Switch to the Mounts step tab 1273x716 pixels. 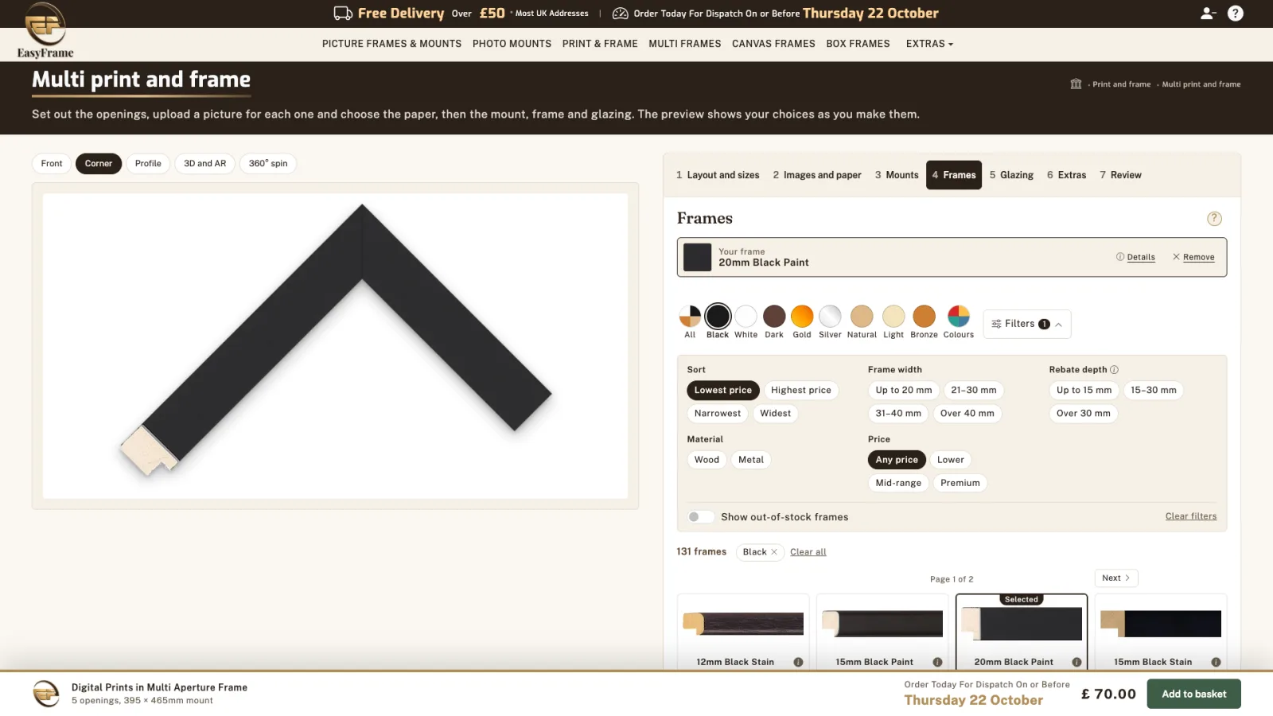(897, 175)
